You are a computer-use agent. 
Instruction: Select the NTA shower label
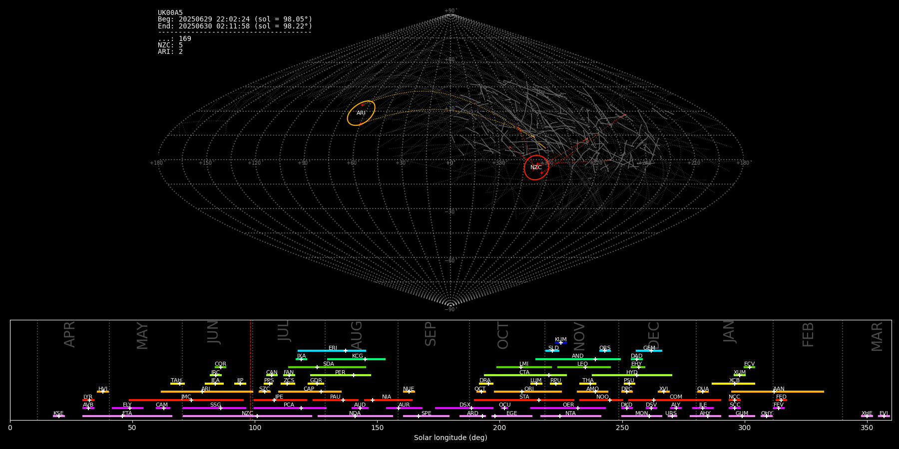[x=570, y=414]
